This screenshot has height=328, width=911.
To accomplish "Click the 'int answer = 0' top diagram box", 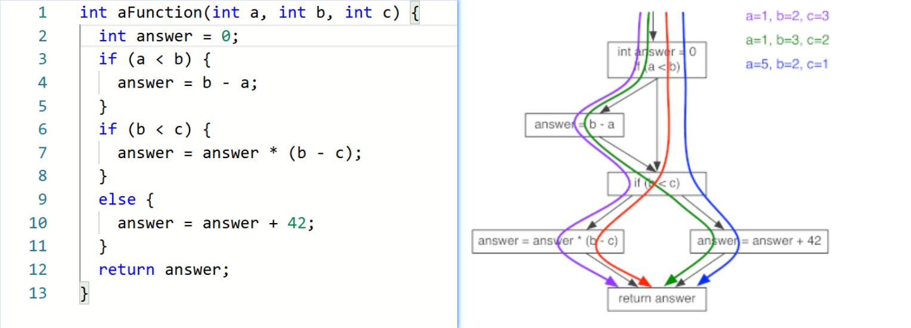I will point(656,59).
